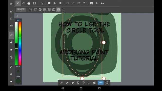
Task: Click the blue Save button
Action: pos(100,83)
